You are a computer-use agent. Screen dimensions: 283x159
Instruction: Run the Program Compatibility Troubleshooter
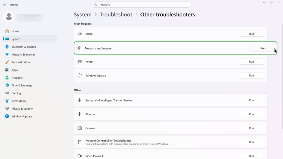(251, 142)
